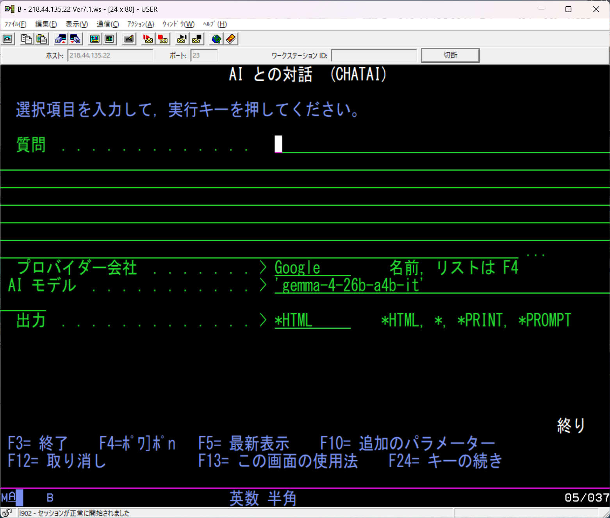Click the 切断 disconnect button

pyautogui.click(x=450, y=55)
